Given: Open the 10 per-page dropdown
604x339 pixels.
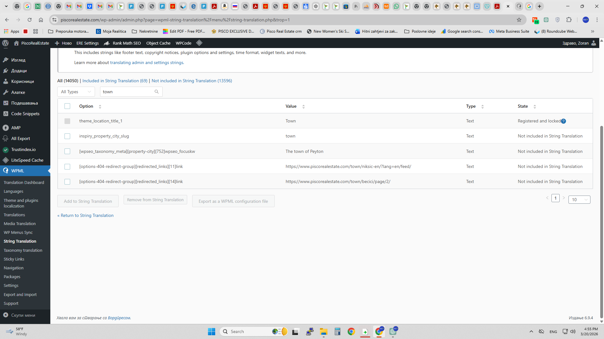Looking at the screenshot, I should point(579,200).
